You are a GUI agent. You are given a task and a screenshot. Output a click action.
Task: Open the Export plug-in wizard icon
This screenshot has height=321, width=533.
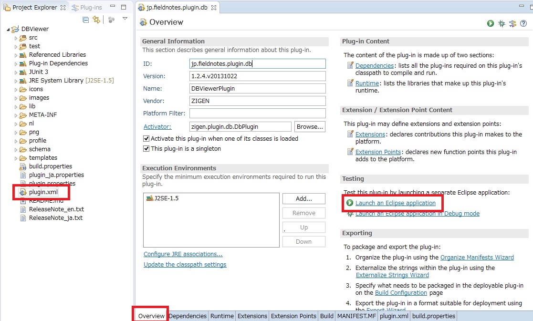pos(512,23)
